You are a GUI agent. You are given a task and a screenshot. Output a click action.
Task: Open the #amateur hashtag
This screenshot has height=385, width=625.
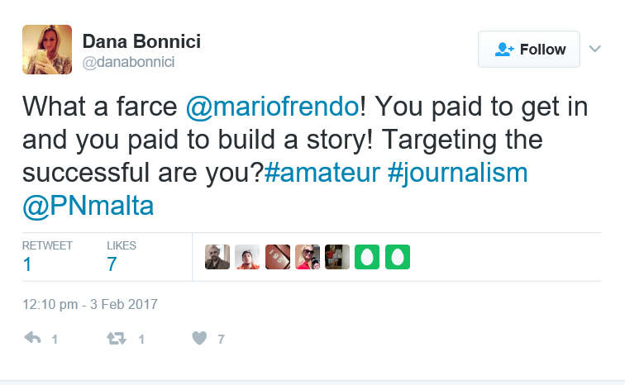point(322,173)
